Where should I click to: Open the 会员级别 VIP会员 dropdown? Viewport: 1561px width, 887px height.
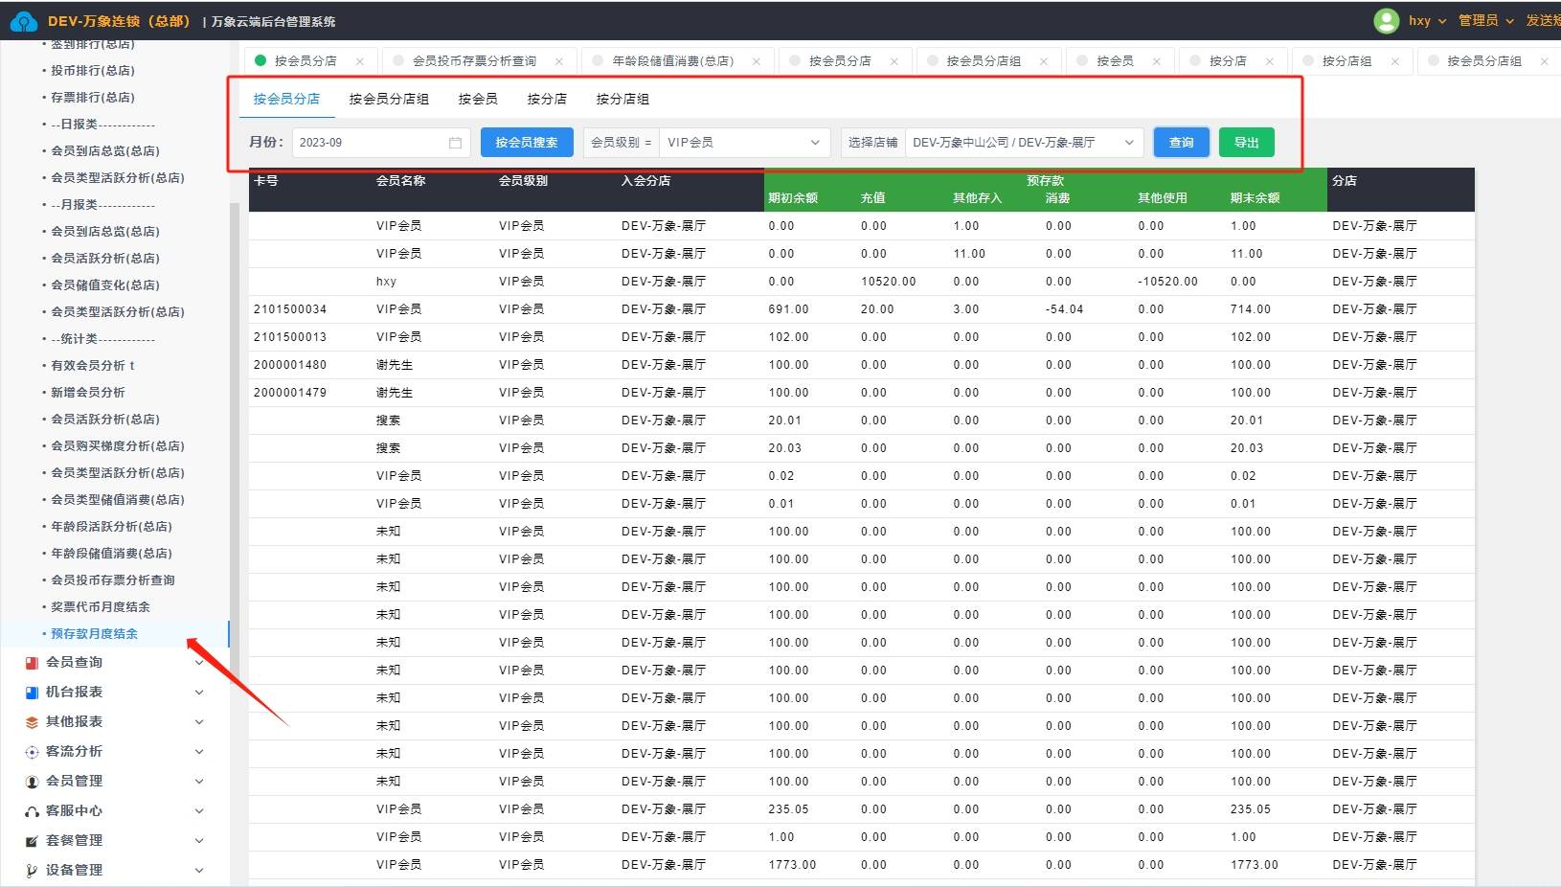(744, 143)
